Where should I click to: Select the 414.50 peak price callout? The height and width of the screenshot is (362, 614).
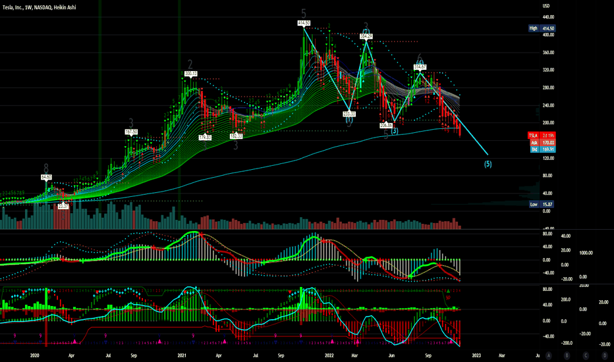tap(304, 23)
